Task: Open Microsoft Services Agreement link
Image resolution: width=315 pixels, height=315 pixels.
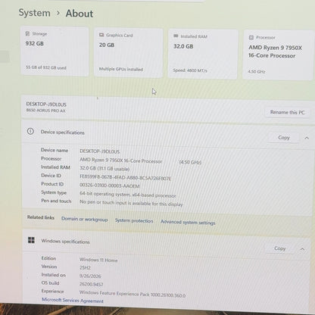Action: point(73,301)
